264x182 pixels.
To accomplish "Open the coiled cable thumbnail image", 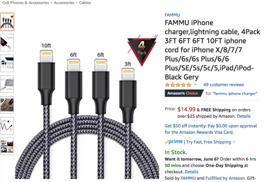I will pos(7,84).
